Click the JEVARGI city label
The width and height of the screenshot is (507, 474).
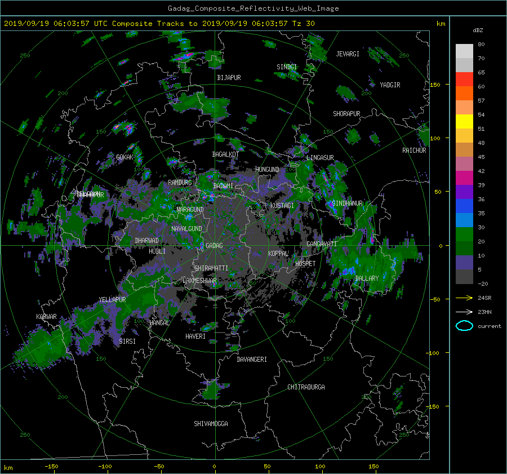point(348,54)
